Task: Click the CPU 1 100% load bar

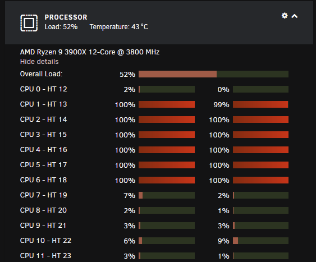Action: [x=167, y=104]
